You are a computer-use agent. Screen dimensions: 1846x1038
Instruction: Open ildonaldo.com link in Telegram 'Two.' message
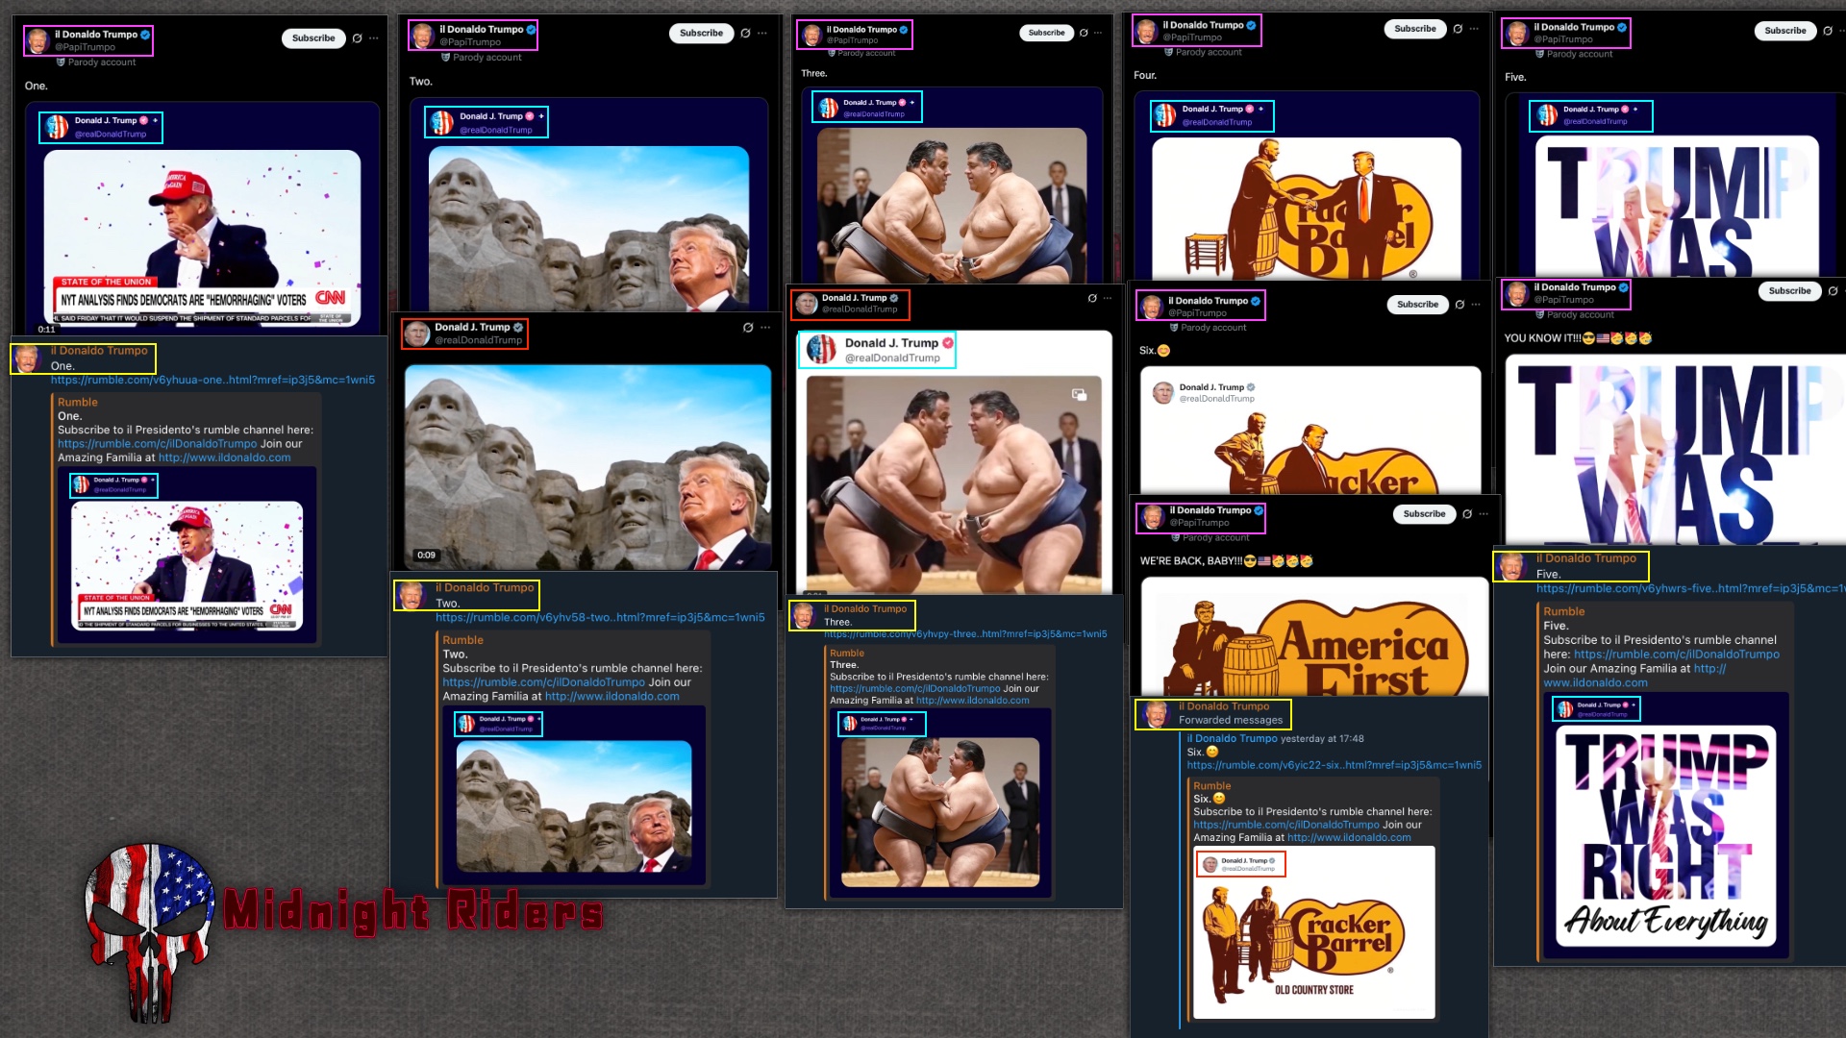click(x=611, y=697)
